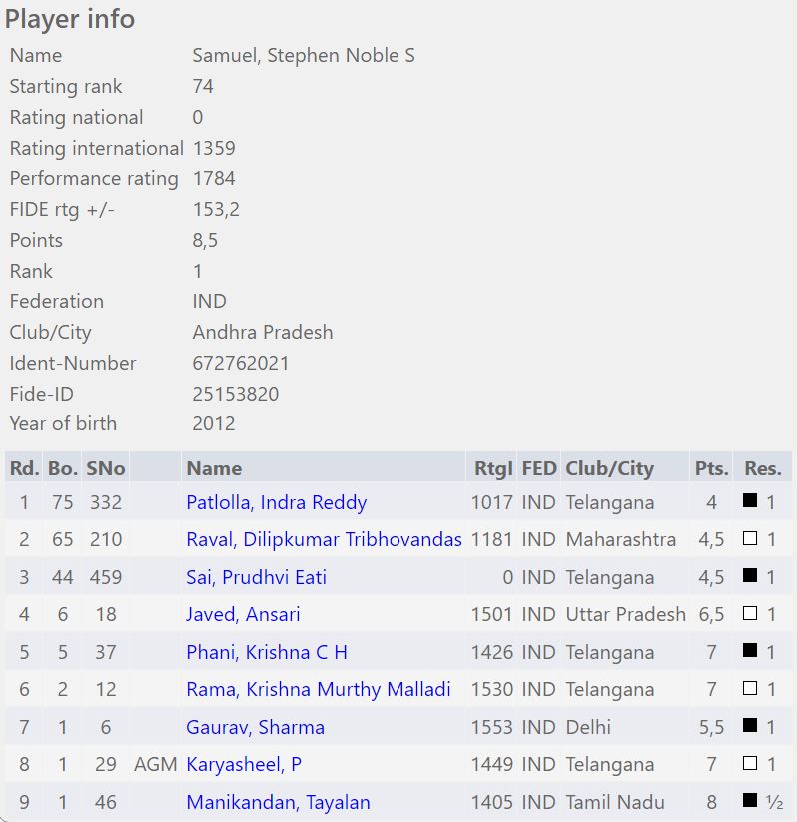Click the Fide-ID value 25153820
This screenshot has width=797, height=822.
(x=236, y=394)
